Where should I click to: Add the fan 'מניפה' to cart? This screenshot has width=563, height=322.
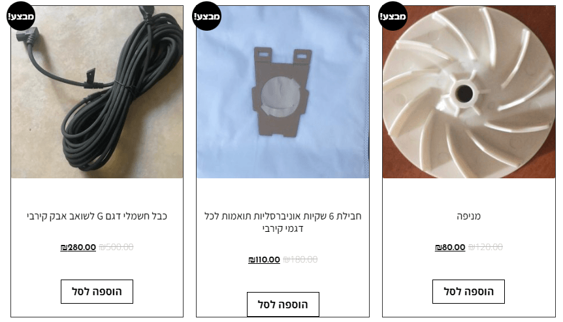pos(468,291)
